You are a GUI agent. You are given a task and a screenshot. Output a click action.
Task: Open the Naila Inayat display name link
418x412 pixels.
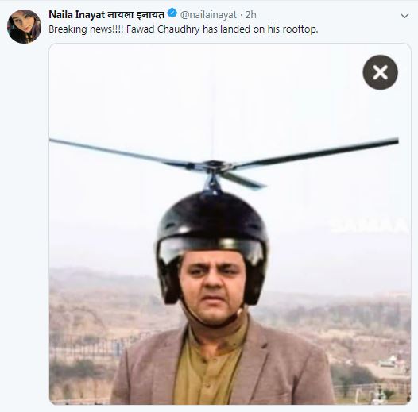click(x=77, y=14)
